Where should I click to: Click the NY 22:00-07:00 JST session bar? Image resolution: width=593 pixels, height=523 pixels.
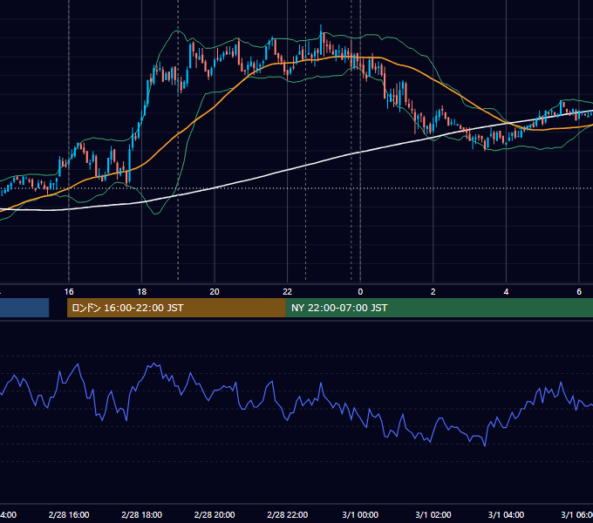click(439, 308)
